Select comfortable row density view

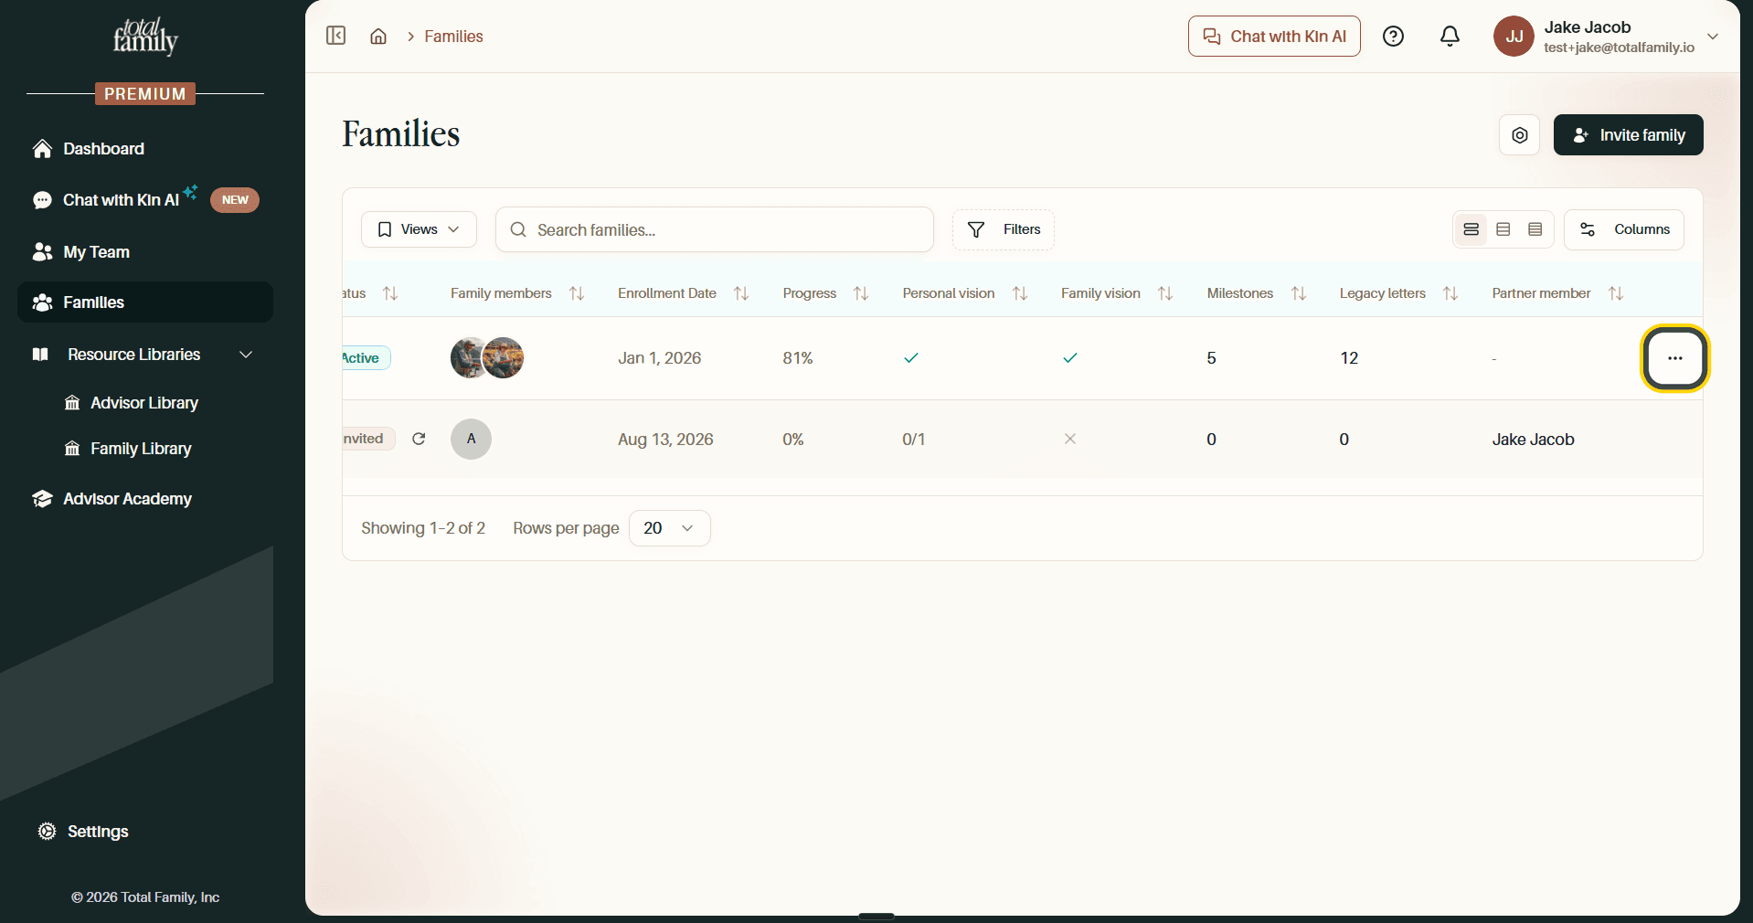tap(1471, 229)
